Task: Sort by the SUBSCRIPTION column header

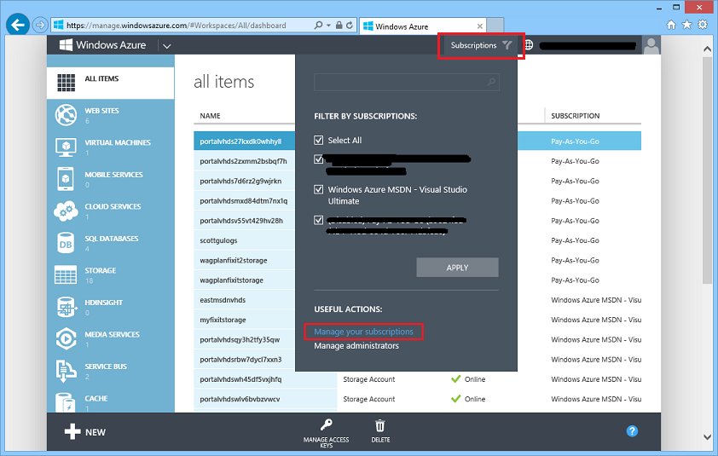Action: [575, 116]
